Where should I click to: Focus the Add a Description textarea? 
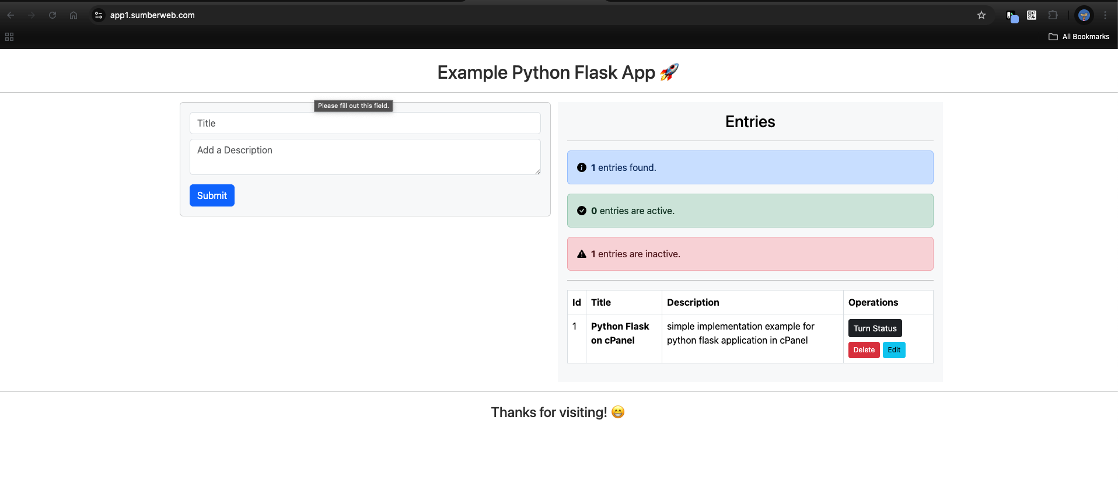click(x=365, y=157)
